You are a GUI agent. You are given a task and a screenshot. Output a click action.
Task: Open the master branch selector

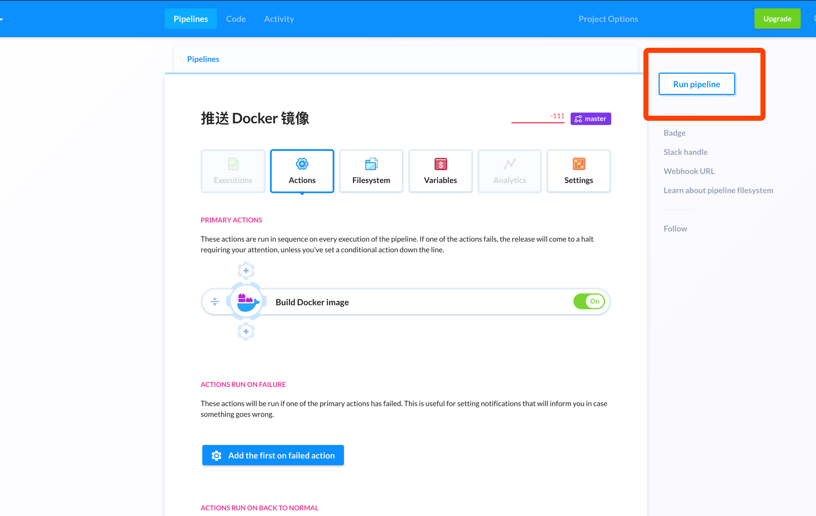click(590, 119)
